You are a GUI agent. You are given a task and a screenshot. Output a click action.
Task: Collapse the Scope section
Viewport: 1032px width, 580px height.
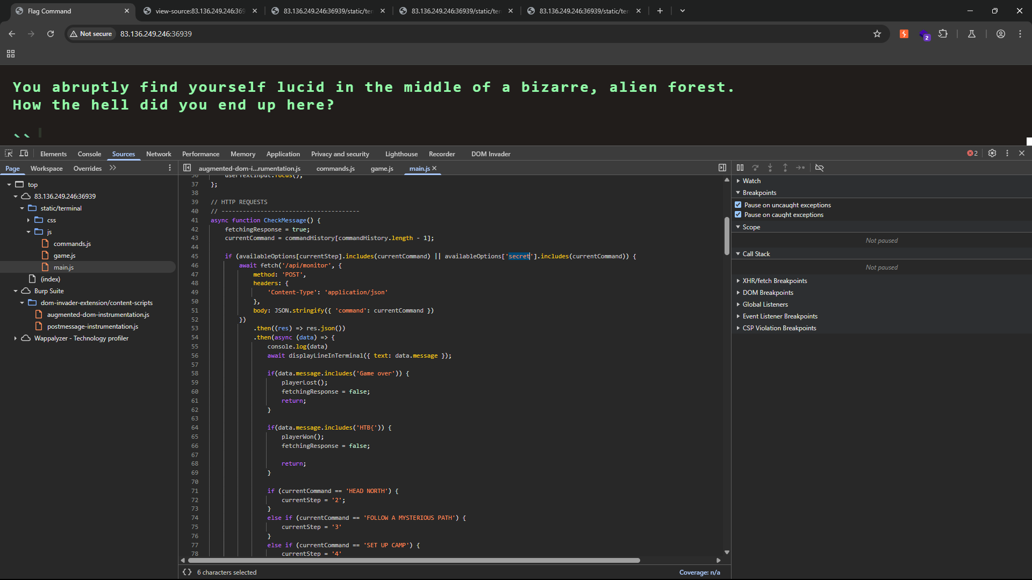[751, 227]
